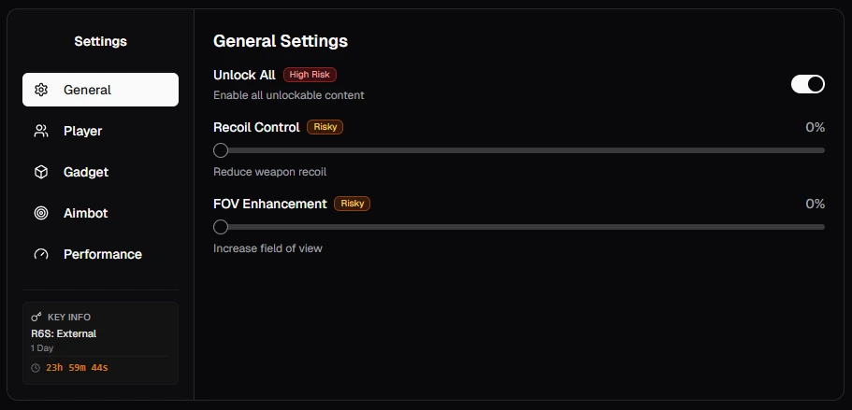
Task: Select the Gadget menu item
Action: point(100,172)
